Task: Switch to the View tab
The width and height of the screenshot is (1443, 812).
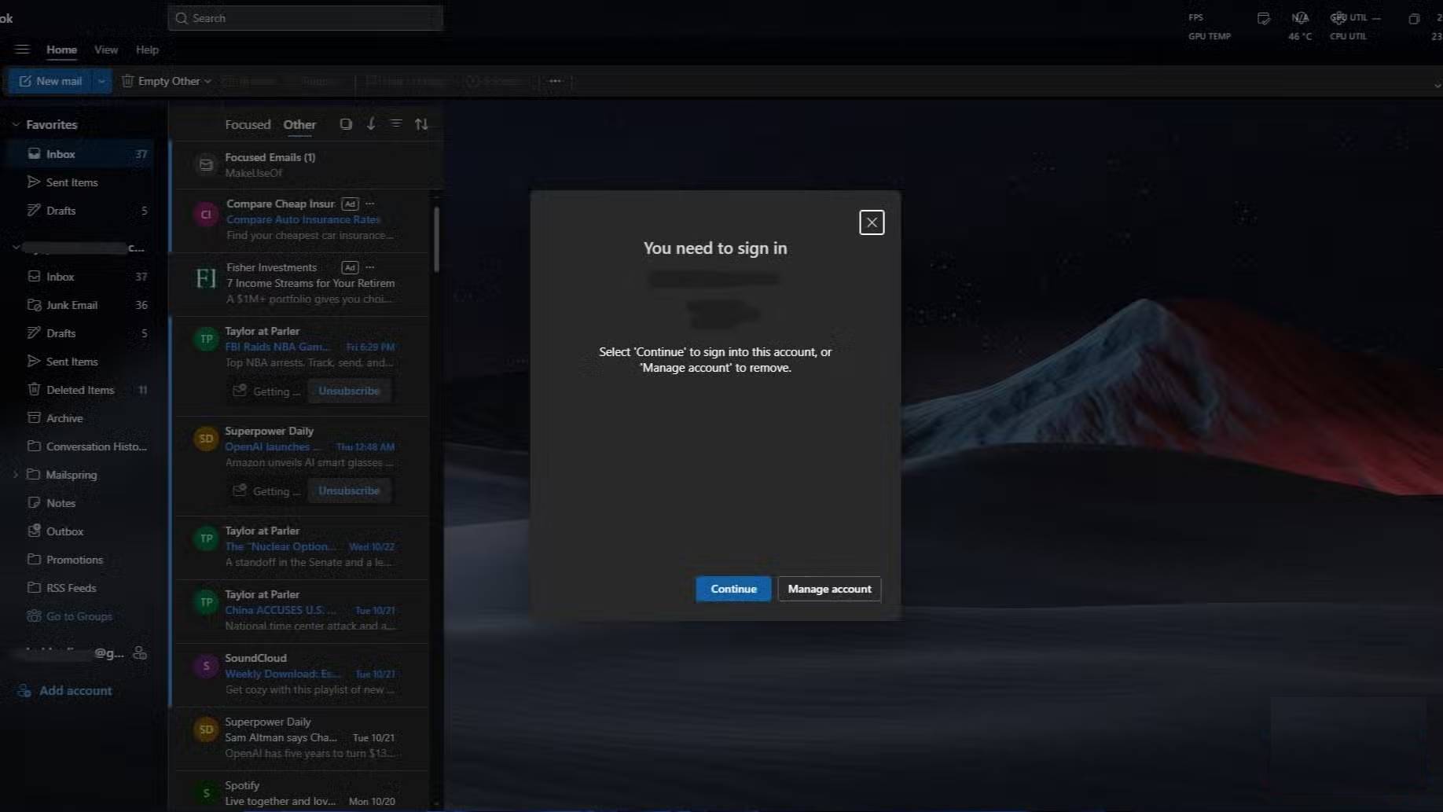Action: [106, 50]
